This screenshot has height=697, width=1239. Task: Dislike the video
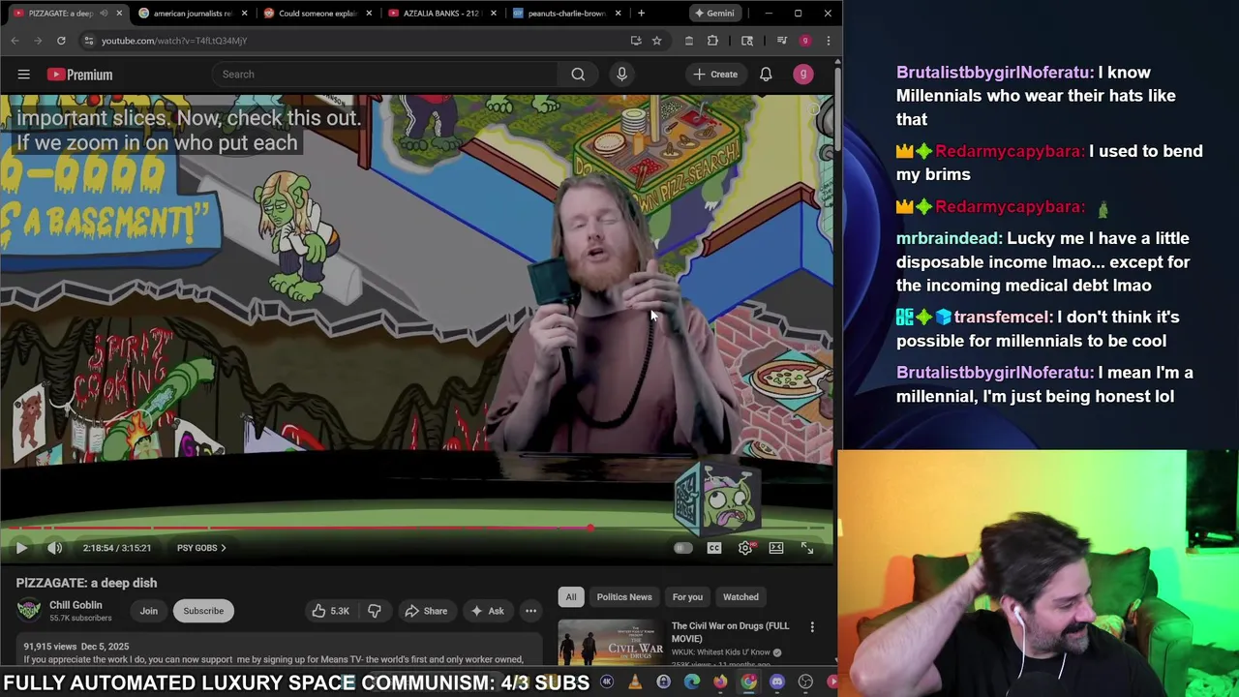click(x=375, y=611)
